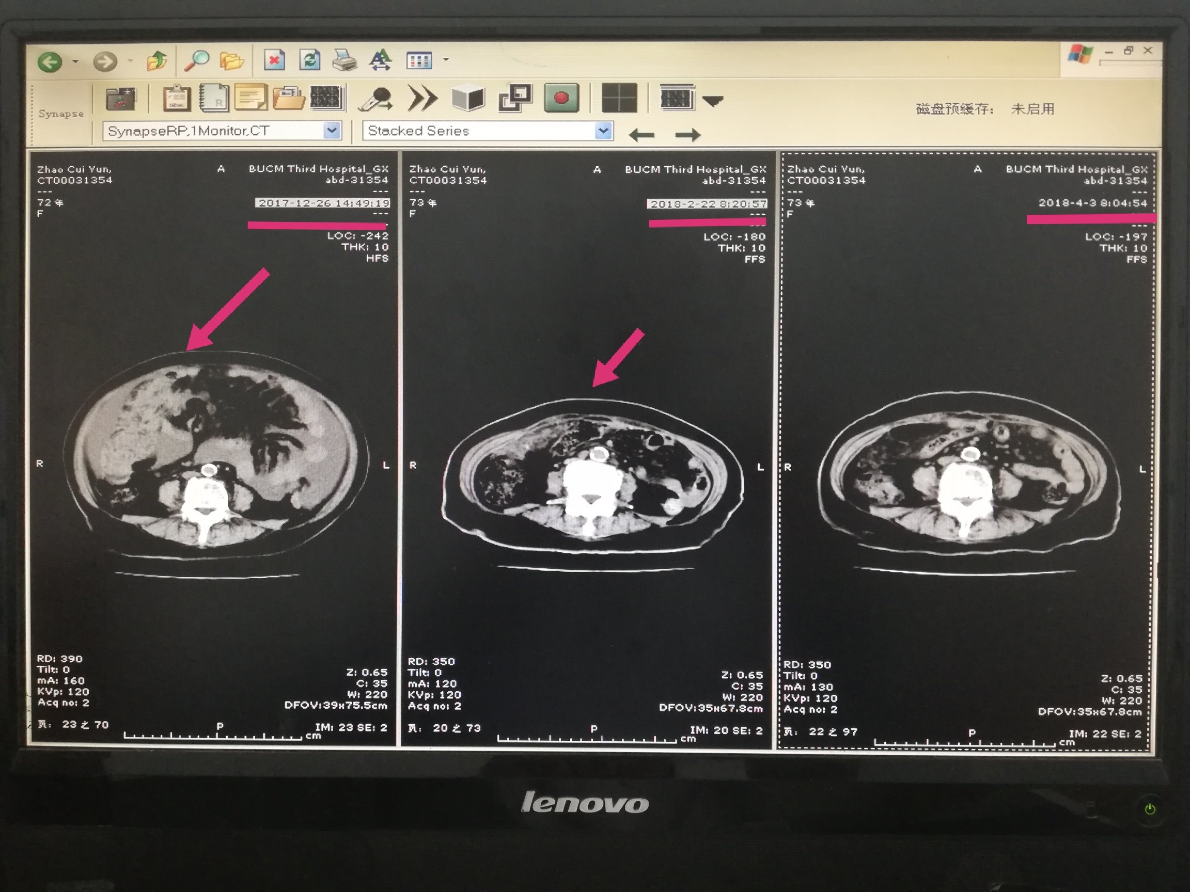Go to previous series with left arrow

(x=641, y=135)
